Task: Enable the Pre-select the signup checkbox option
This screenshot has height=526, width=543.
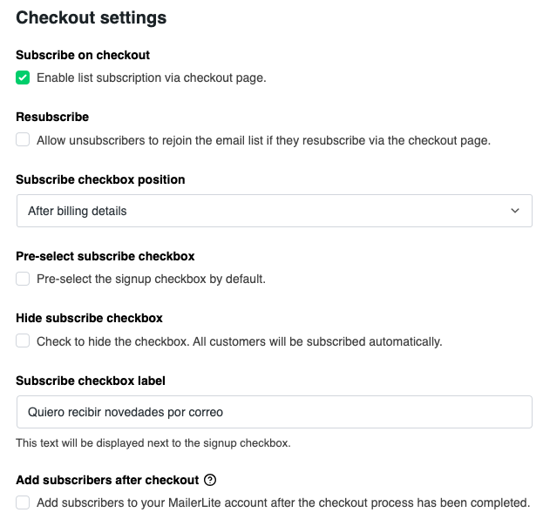Action: pyautogui.click(x=23, y=279)
